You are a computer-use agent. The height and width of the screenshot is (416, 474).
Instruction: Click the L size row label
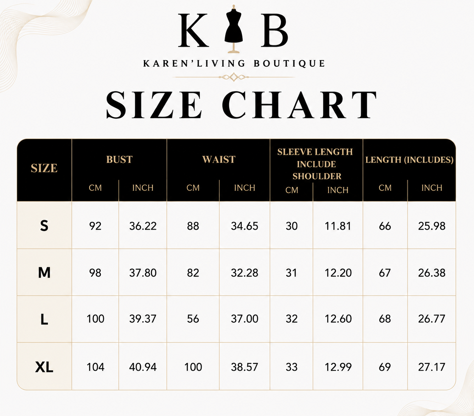[x=44, y=319]
